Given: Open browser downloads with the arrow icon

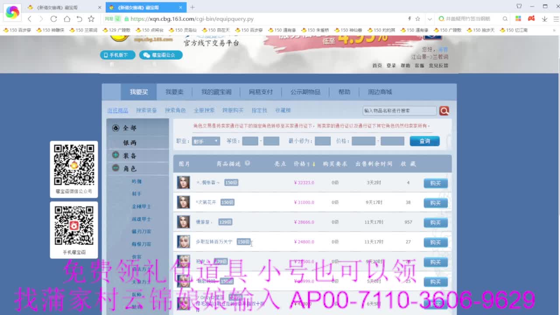Looking at the screenshot, I should pyautogui.click(x=544, y=19).
